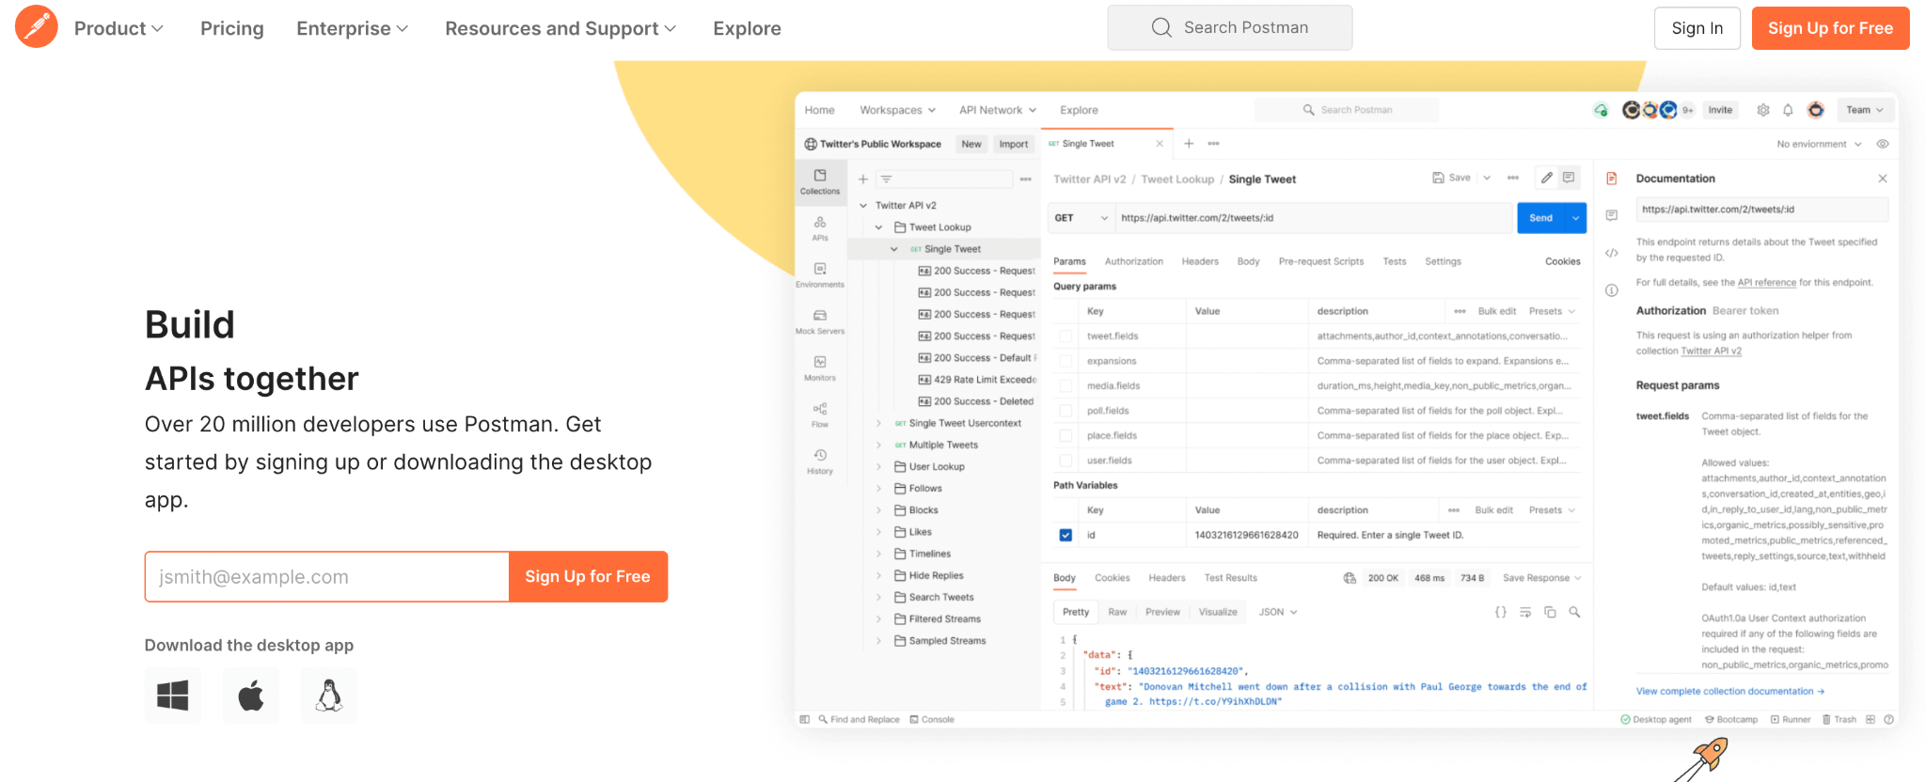Image resolution: width=1926 pixels, height=782 pixels.
Task: Click the Import button in the workspace
Action: pos(1014,144)
